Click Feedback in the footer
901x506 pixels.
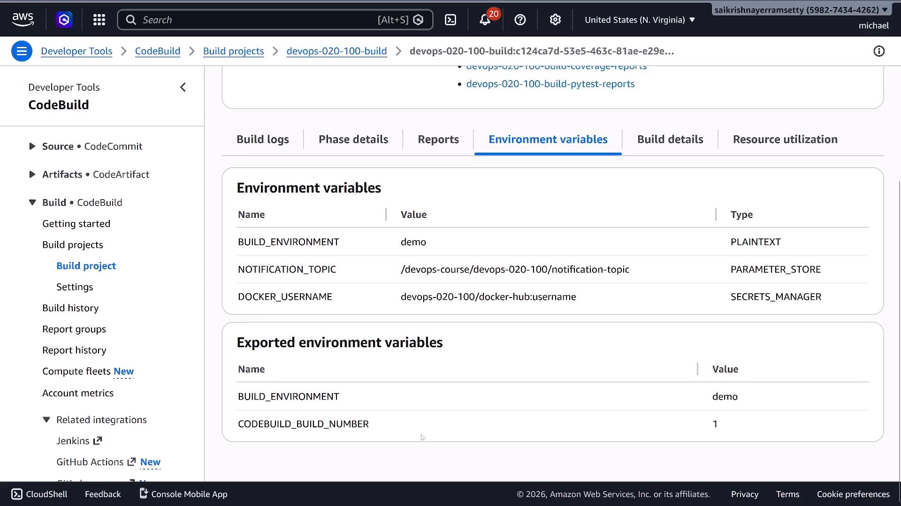pos(103,494)
